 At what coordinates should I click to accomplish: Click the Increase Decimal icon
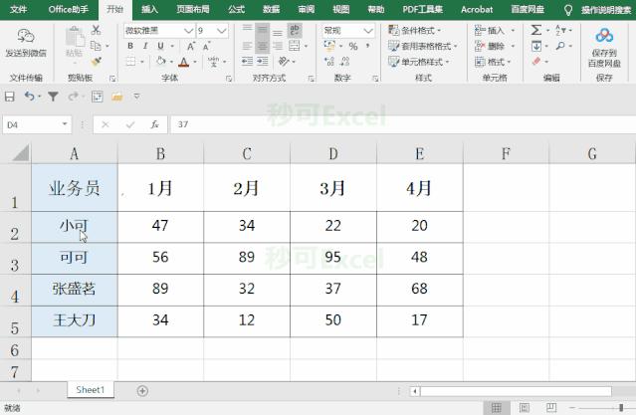329,62
